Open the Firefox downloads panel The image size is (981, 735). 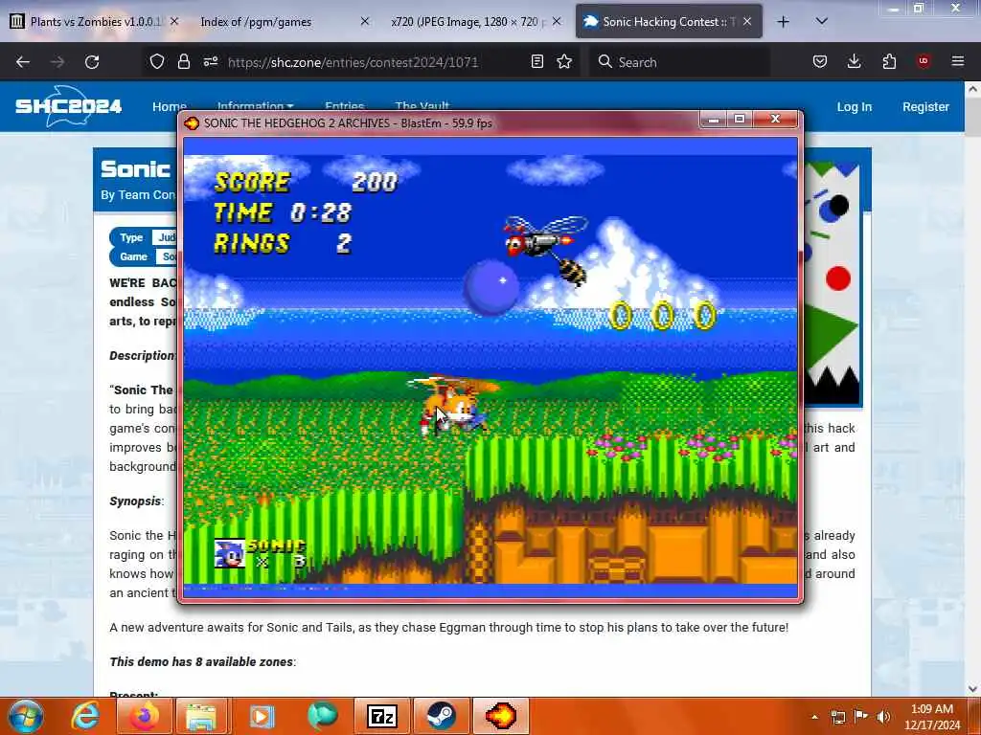click(x=854, y=61)
